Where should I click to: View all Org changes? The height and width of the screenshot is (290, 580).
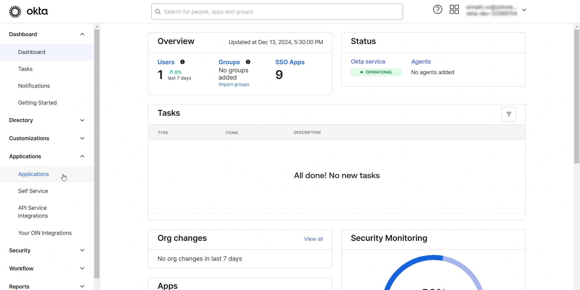pyautogui.click(x=313, y=239)
